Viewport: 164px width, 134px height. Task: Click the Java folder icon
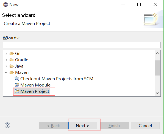12,66
